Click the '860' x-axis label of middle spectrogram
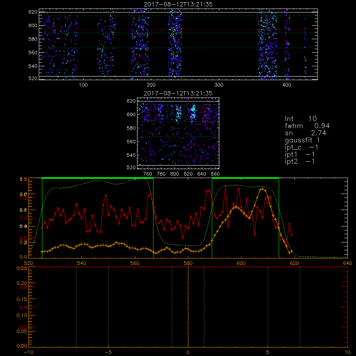This screenshot has width=356, height=356. (x=215, y=174)
